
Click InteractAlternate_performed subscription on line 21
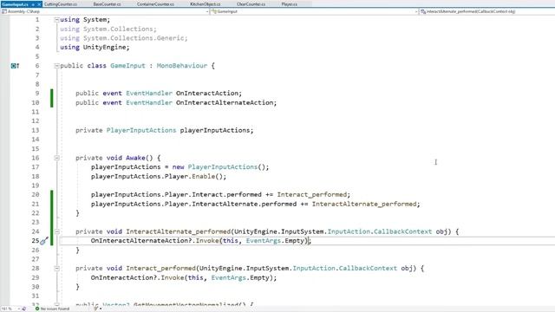coord(364,205)
